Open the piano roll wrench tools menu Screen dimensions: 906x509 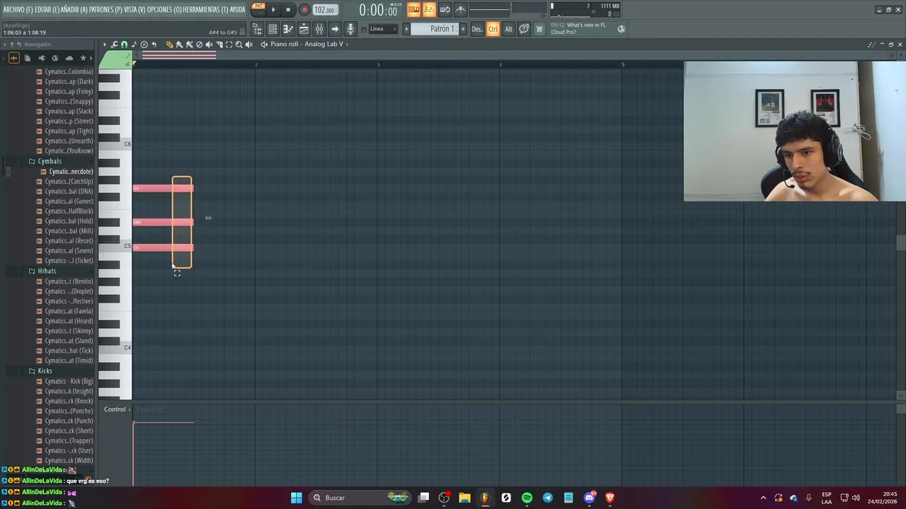pos(114,44)
